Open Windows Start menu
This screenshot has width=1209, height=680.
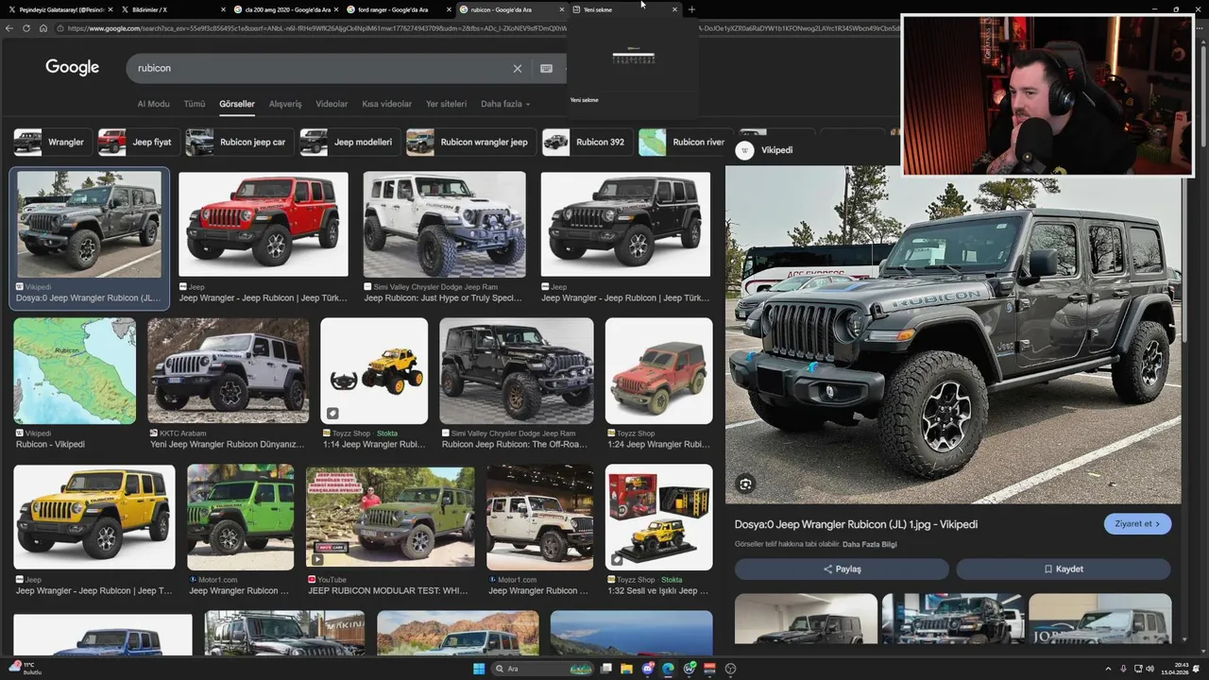479,669
